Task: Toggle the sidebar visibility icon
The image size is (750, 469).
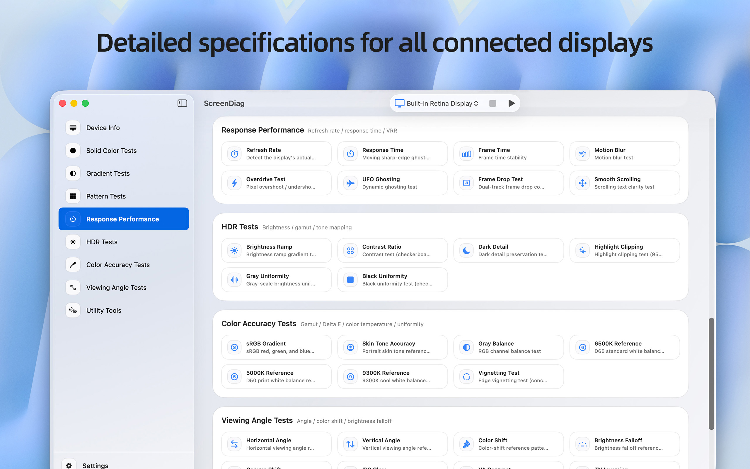Action: (x=182, y=103)
